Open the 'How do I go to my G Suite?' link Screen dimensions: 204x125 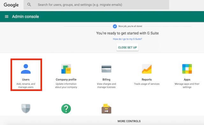coord(127,39)
